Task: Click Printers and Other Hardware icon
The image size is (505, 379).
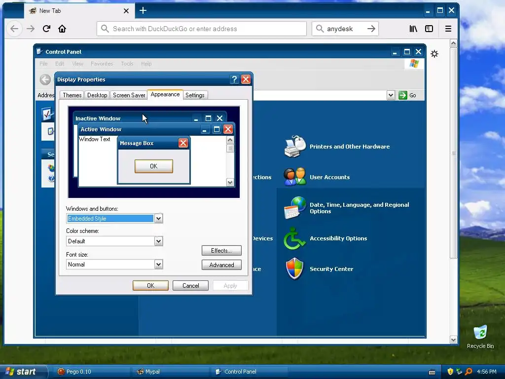Action: coord(295,146)
